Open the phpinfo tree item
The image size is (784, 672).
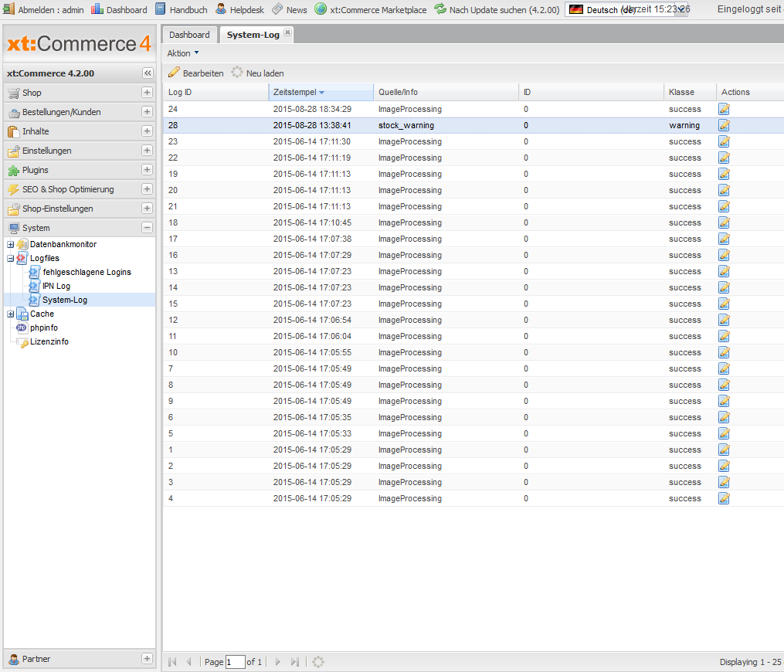click(x=43, y=328)
